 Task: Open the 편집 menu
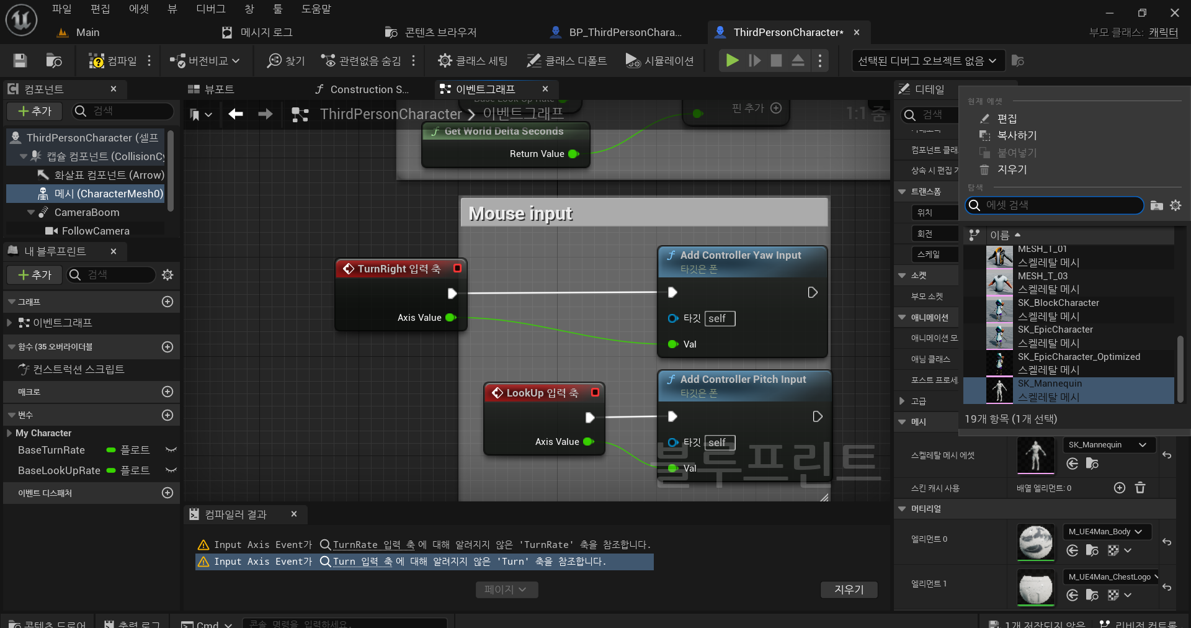100,9
